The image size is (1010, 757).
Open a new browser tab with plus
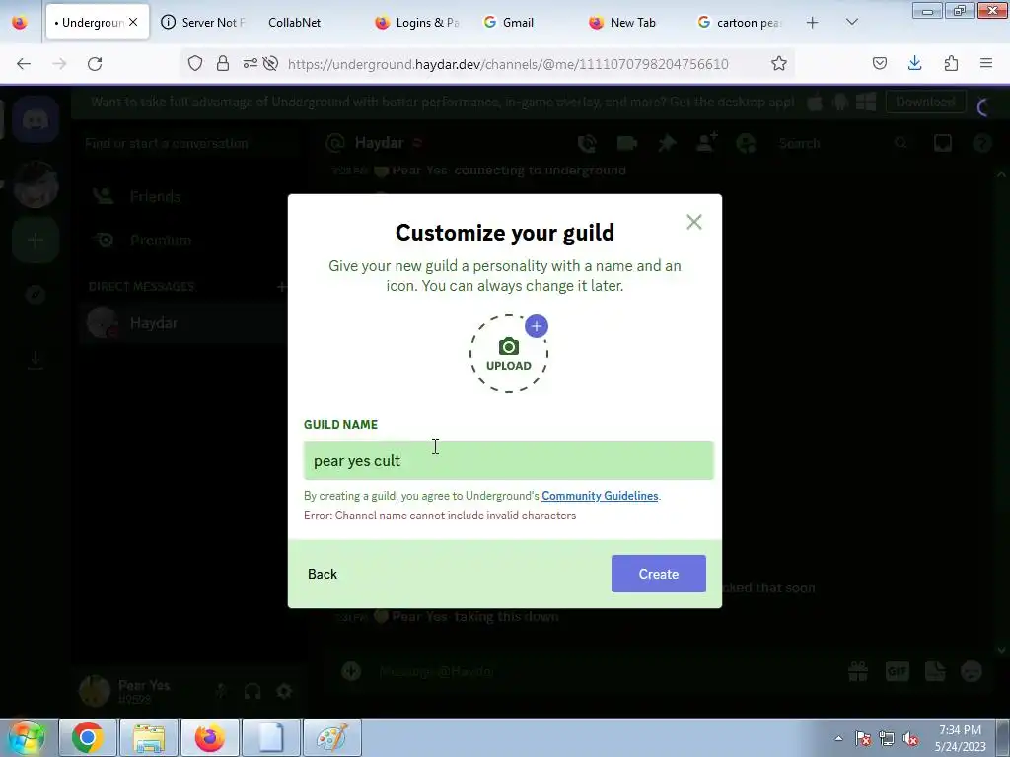[813, 23]
